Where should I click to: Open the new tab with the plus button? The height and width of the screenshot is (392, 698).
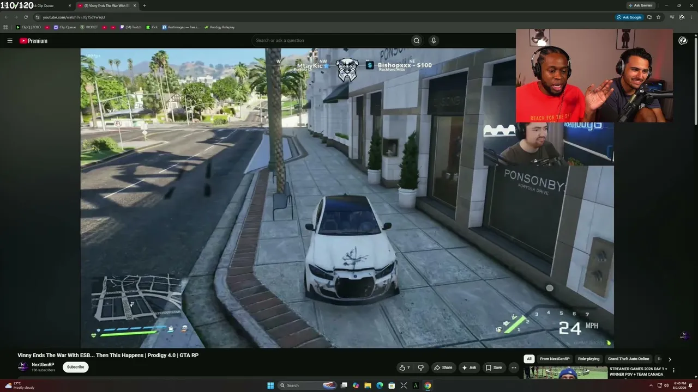click(144, 5)
